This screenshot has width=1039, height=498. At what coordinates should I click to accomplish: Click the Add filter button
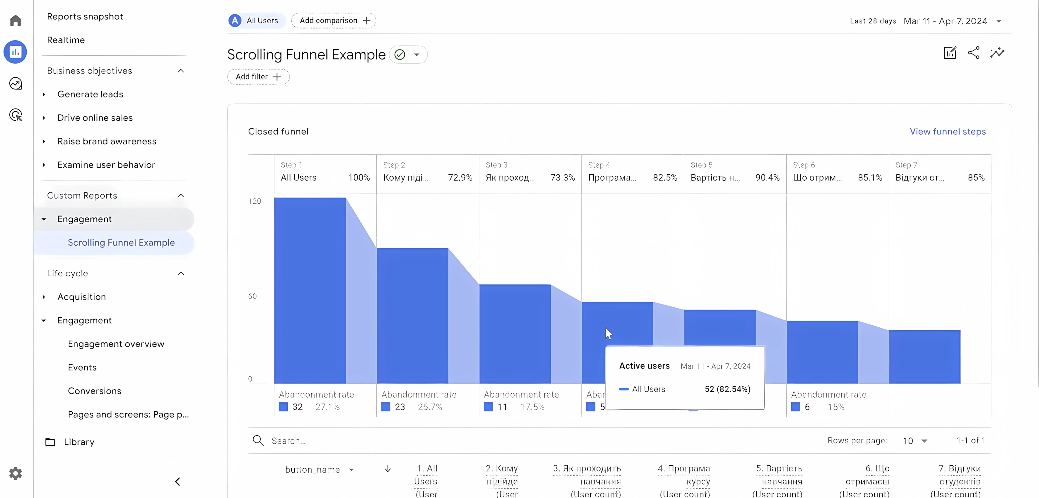pyautogui.click(x=258, y=77)
